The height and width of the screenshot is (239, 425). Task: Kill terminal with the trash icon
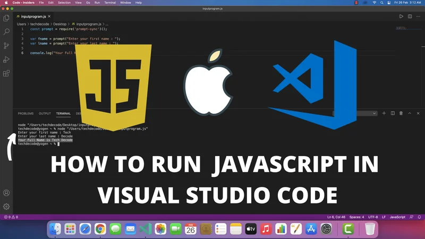(401, 113)
